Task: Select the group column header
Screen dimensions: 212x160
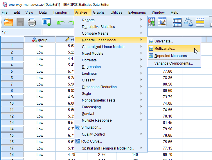Action: pyautogui.click(x=40, y=40)
